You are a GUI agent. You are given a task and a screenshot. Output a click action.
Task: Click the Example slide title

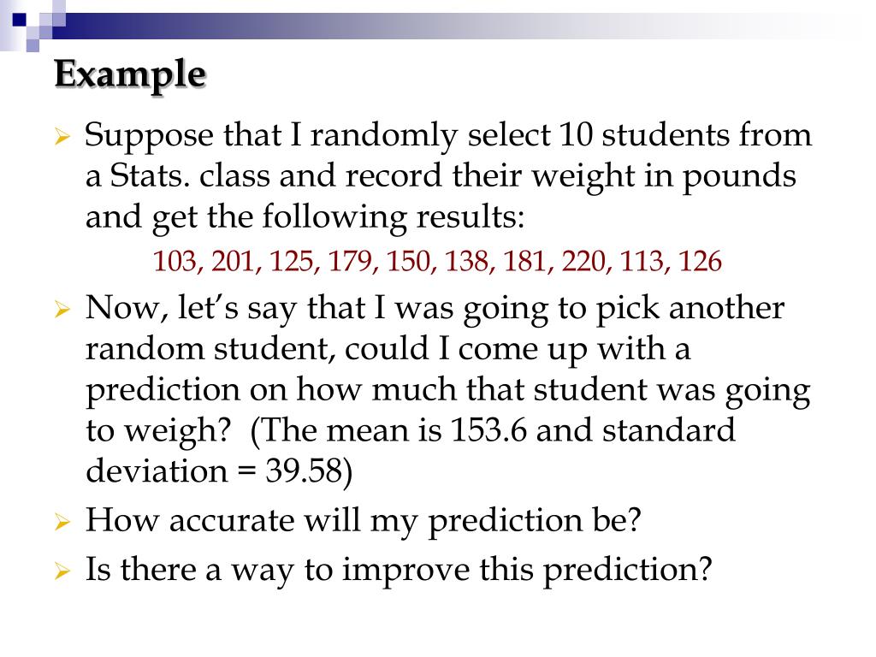(130, 75)
